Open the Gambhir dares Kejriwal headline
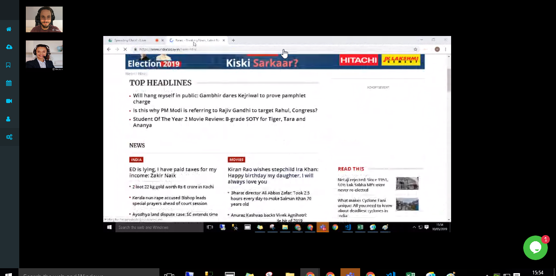556x276 pixels. pyautogui.click(x=219, y=99)
